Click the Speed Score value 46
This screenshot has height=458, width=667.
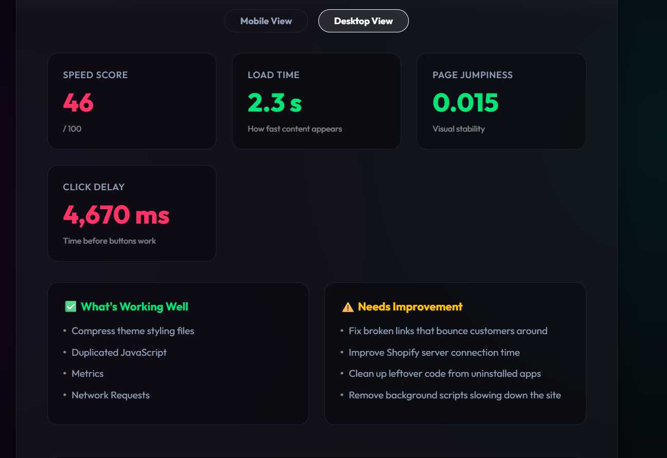(78, 102)
